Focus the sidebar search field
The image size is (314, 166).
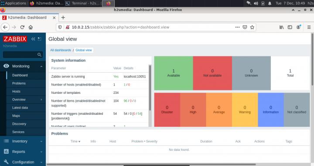[x=23, y=54]
